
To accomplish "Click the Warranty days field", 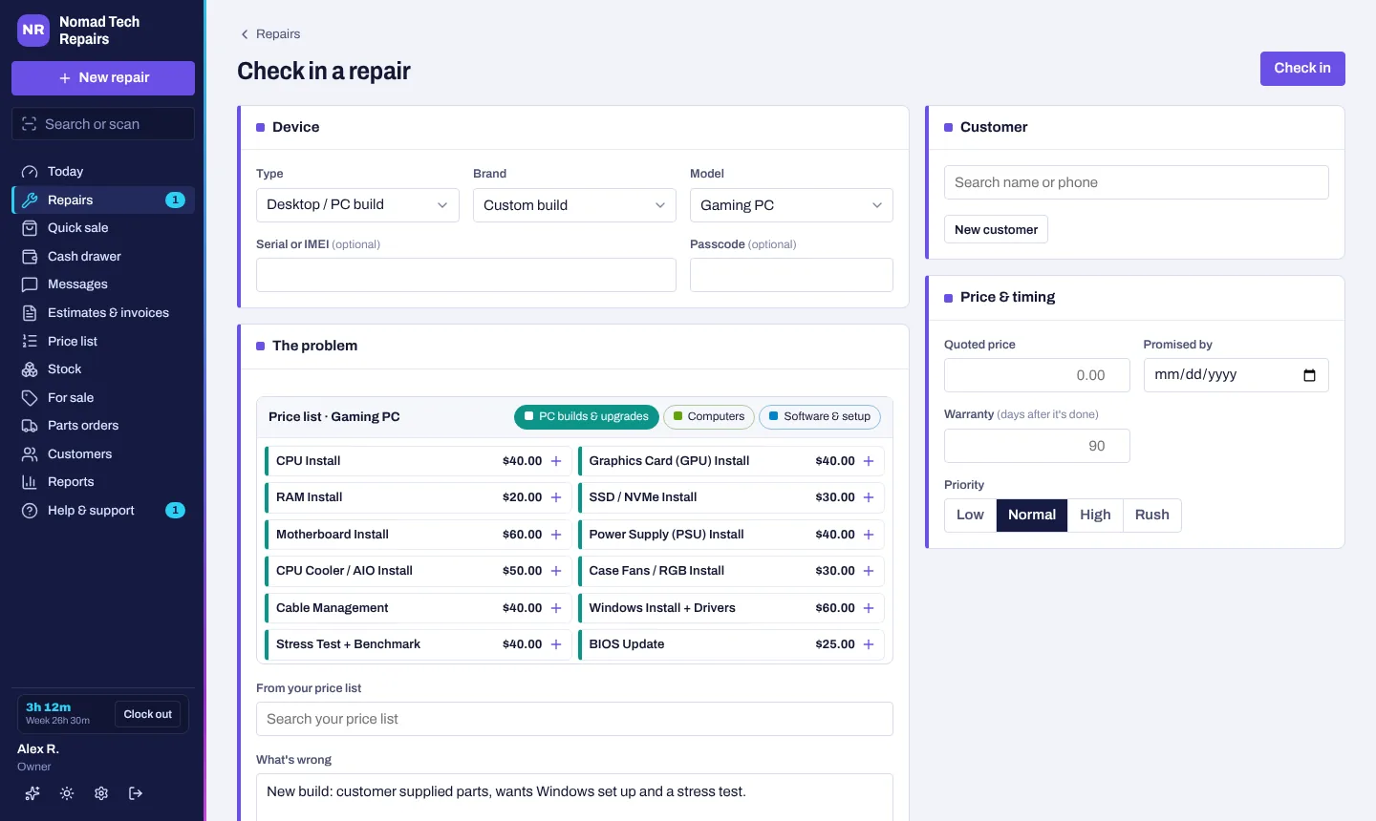I will [x=1037, y=446].
